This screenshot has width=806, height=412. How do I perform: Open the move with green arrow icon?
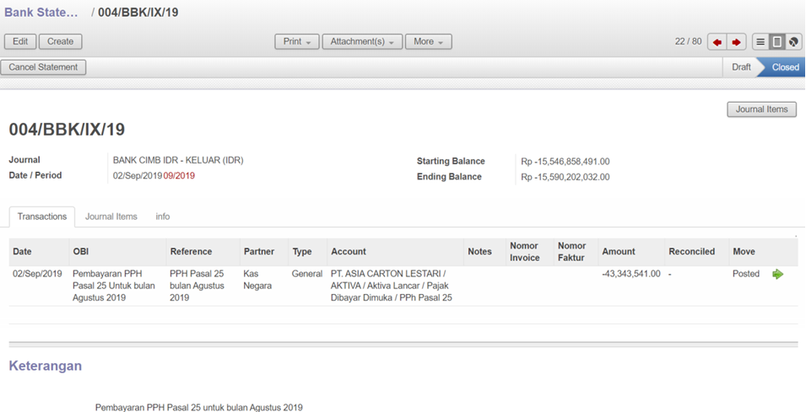click(777, 274)
